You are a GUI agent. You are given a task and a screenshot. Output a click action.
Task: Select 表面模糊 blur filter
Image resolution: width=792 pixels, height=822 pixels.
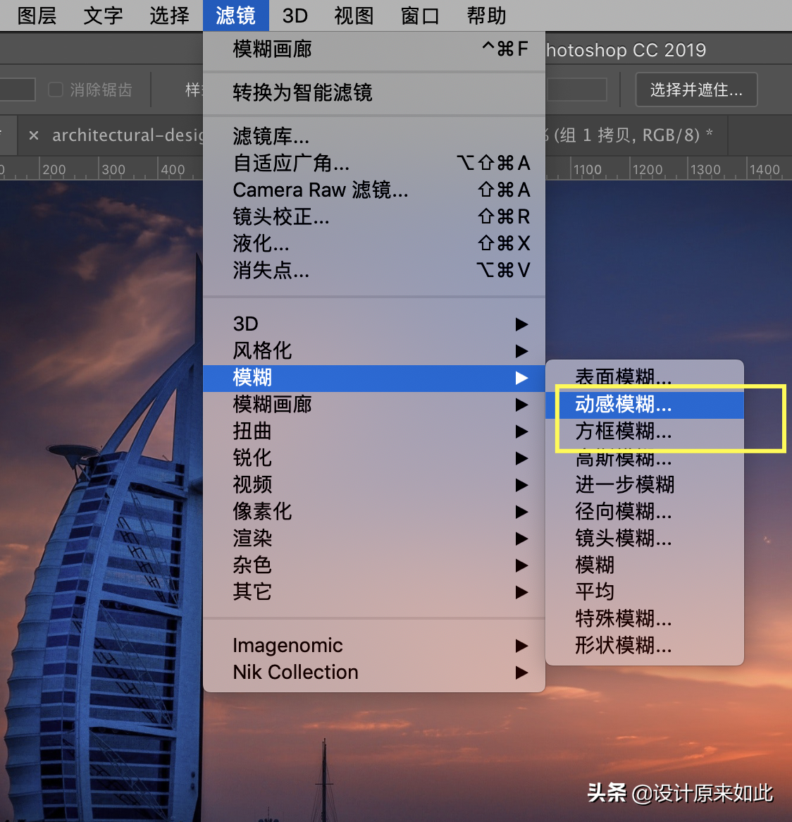coord(645,377)
